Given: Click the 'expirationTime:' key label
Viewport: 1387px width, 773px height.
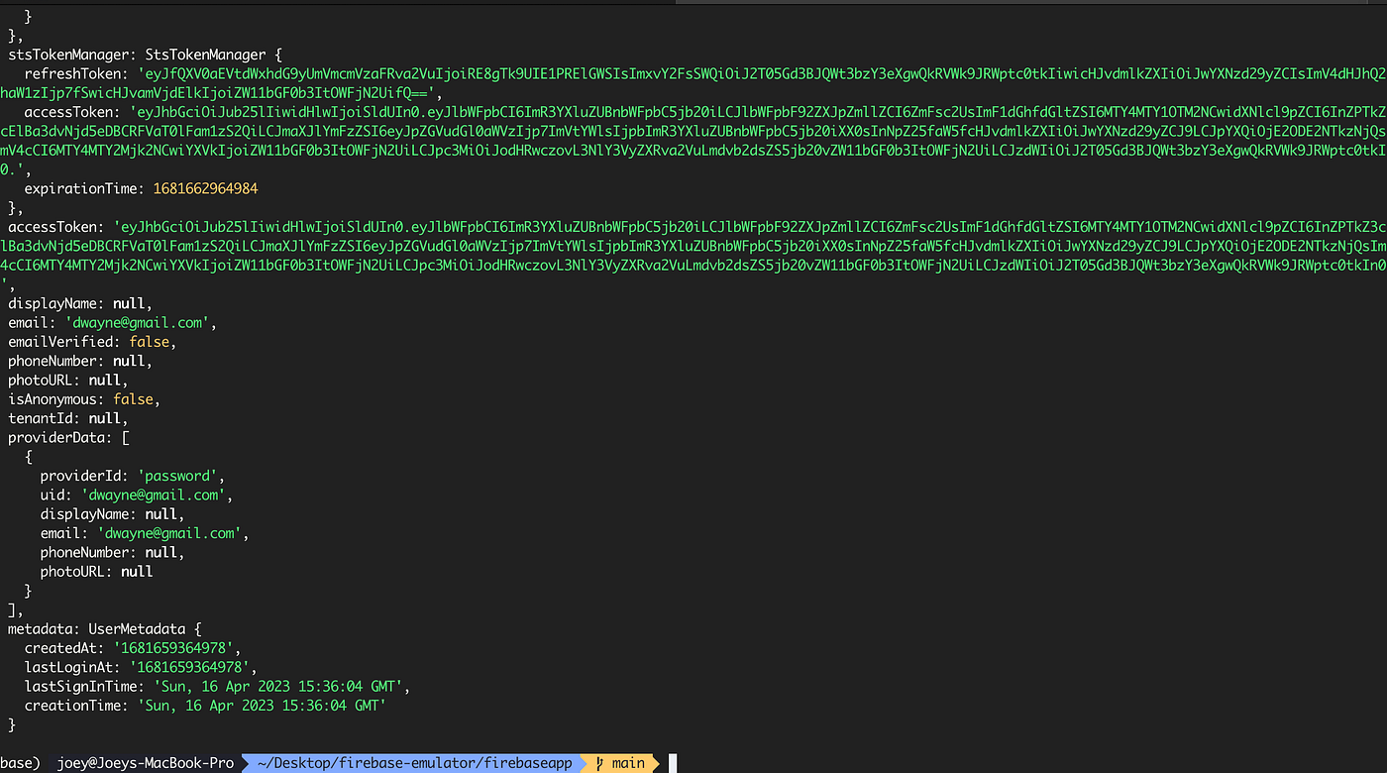Looking at the screenshot, I should point(84,189).
